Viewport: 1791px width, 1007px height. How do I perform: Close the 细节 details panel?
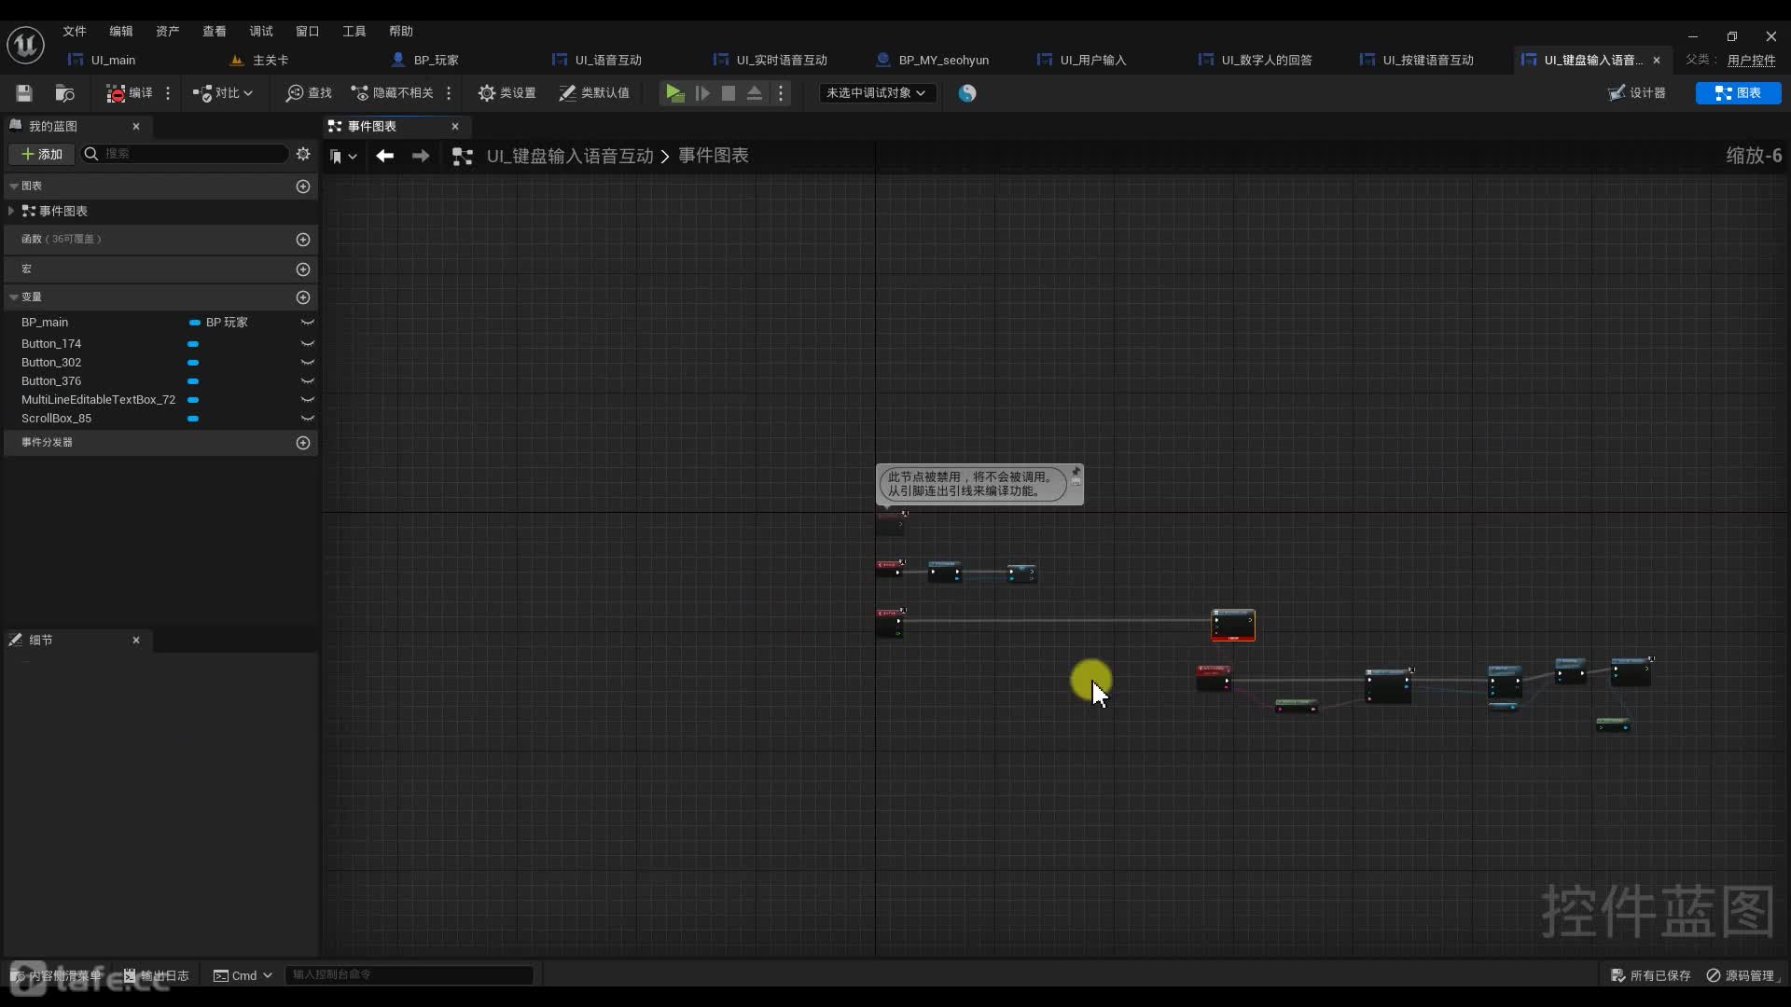tap(136, 640)
